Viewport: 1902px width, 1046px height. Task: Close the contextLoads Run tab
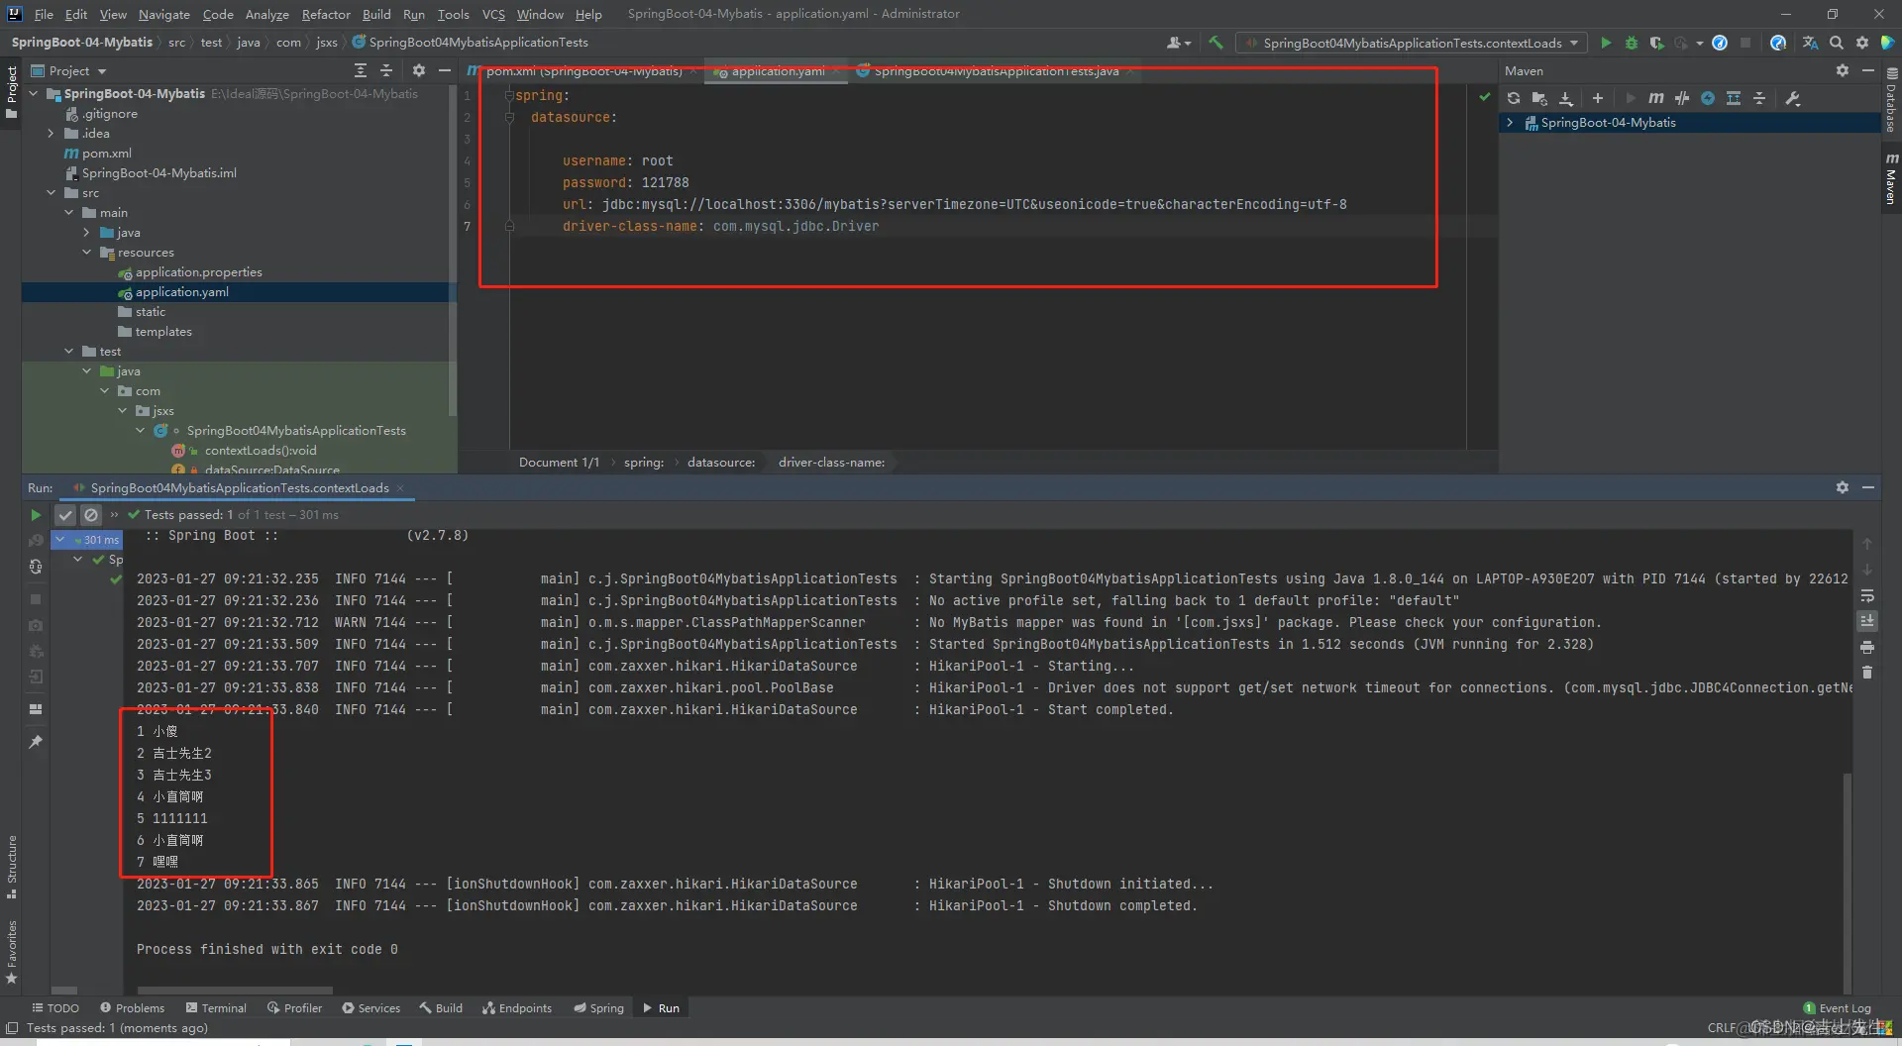click(x=400, y=488)
